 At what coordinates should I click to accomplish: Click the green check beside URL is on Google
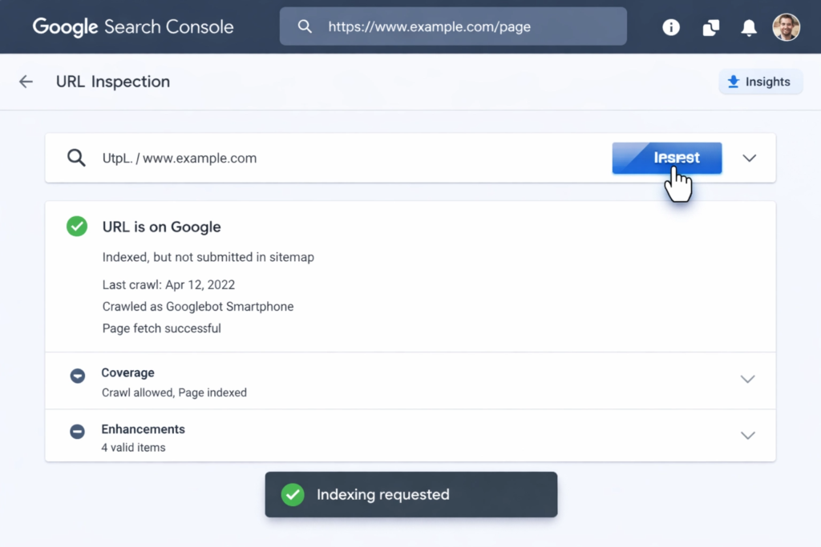(x=76, y=227)
